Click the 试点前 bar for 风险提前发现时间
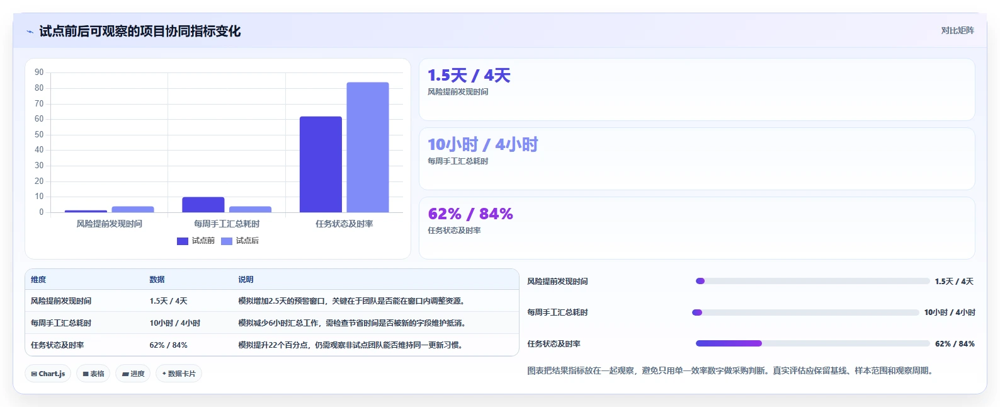 [x=86, y=211]
